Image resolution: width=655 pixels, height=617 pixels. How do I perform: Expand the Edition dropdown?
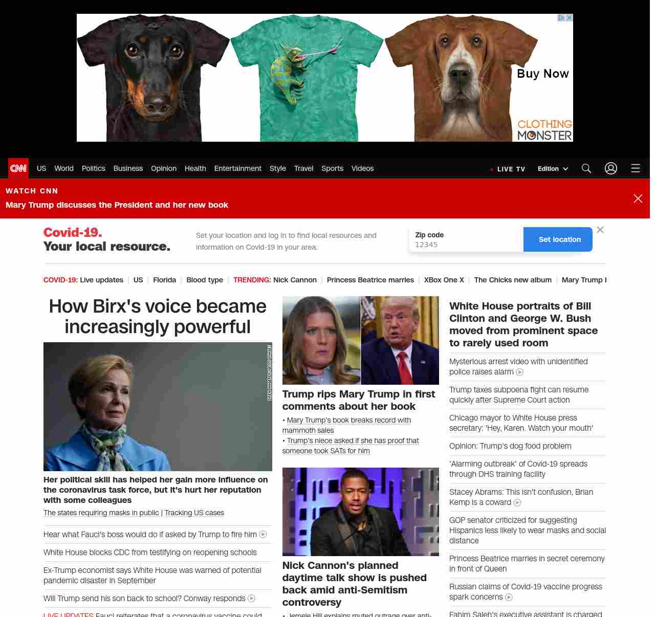[553, 169]
